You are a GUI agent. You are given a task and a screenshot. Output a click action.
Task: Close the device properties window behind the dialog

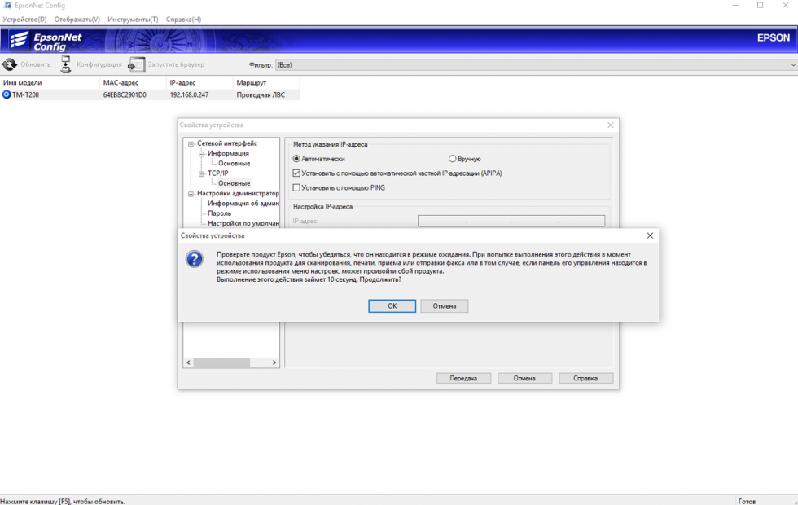click(x=611, y=125)
